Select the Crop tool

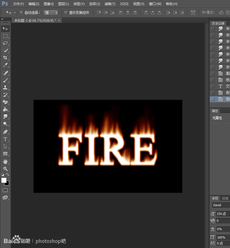tap(5, 57)
